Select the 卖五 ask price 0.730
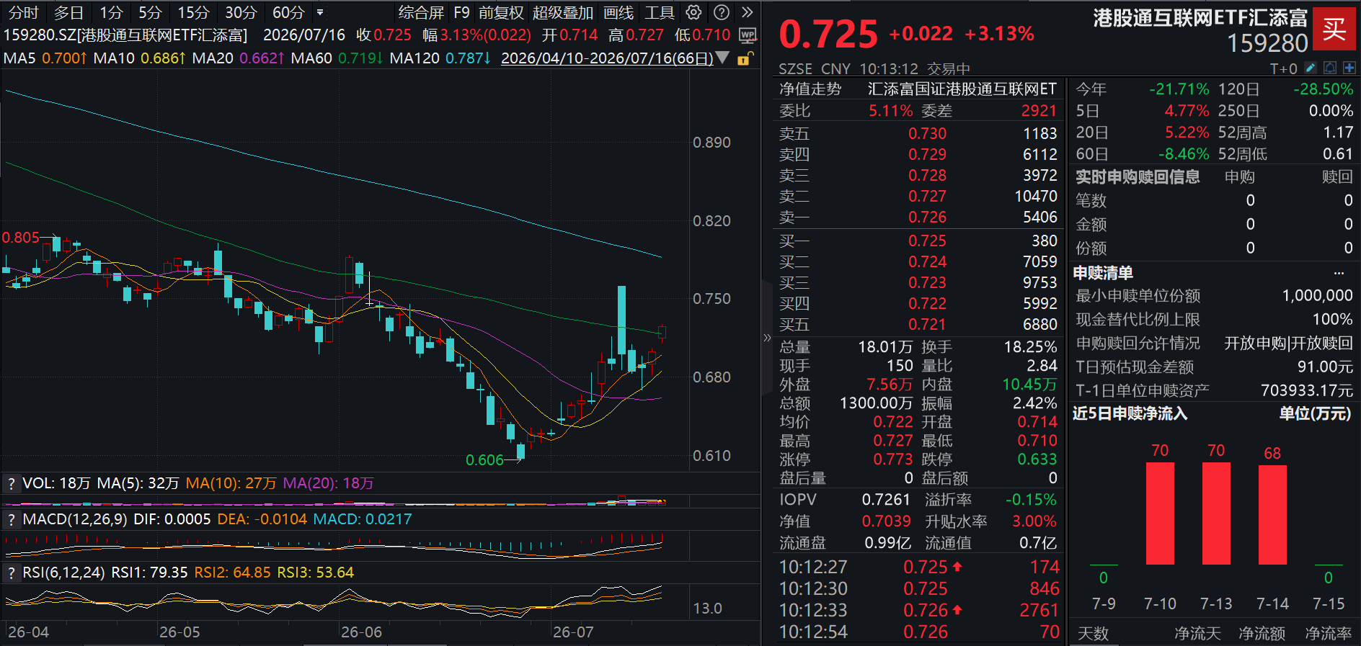The image size is (1361, 646). click(927, 133)
